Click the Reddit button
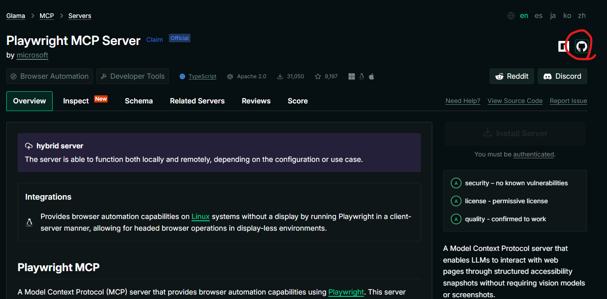 click(x=512, y=76)
